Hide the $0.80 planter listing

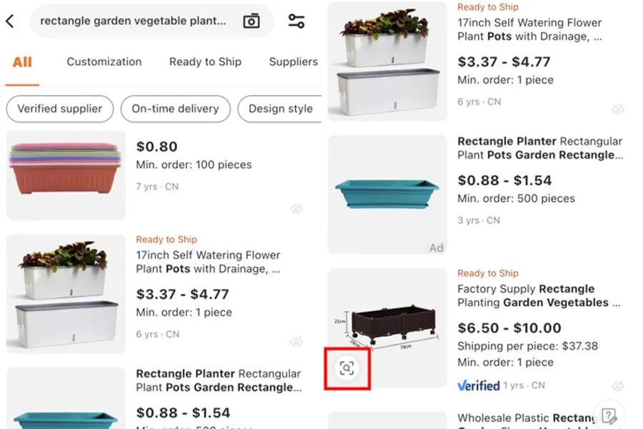pyautogui.click(x=296, y=209)
